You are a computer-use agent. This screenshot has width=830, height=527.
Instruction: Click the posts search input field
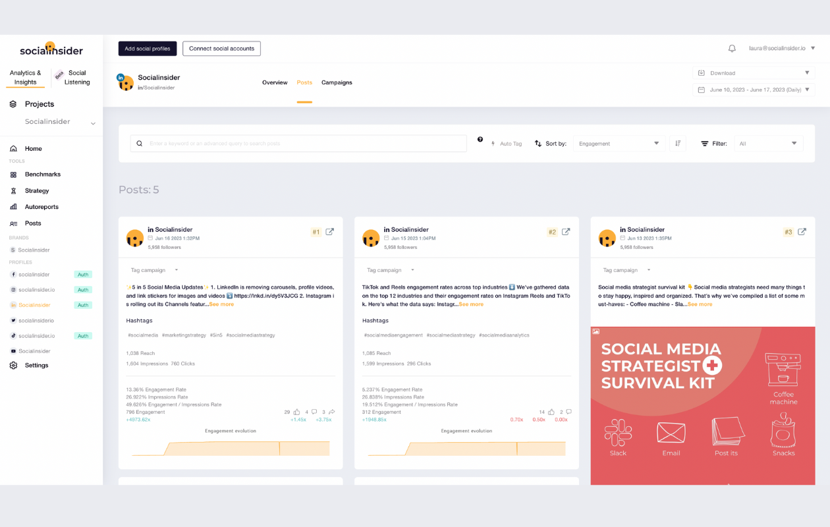(298, 144)
